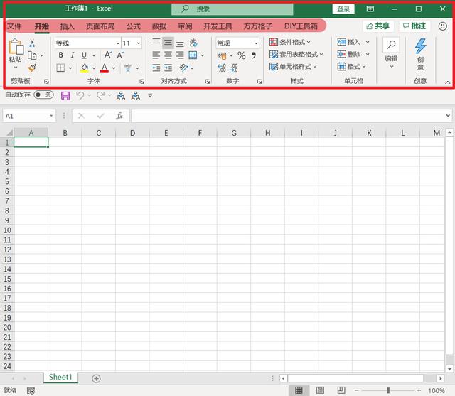The width and height of the screenshot is (455, 396).
Task: Click the 共享 share button
Action: 378,26
